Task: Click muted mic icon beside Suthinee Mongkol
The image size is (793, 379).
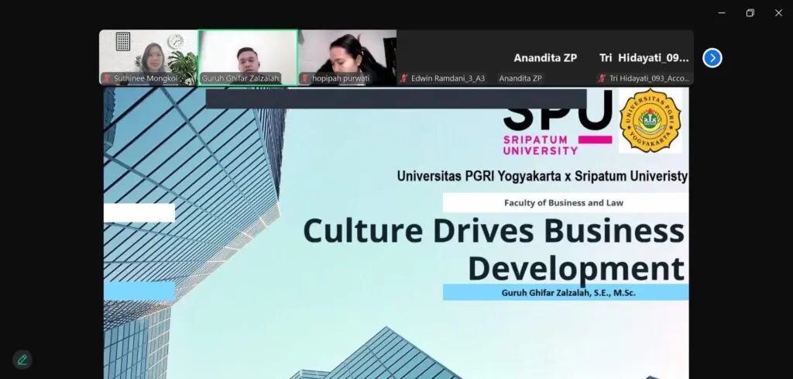Action: point(107,78)
